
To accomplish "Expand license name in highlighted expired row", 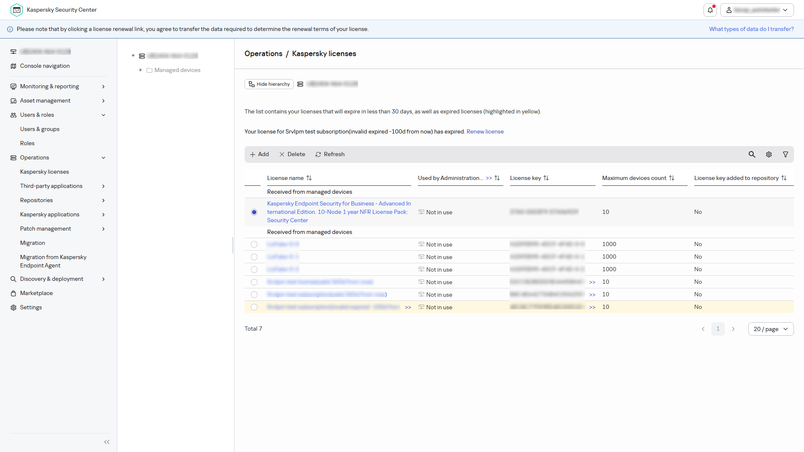I will [x=408, y=308].
